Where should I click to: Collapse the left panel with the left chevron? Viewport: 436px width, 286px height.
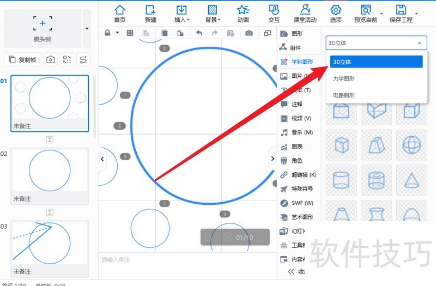pos(102,159)
